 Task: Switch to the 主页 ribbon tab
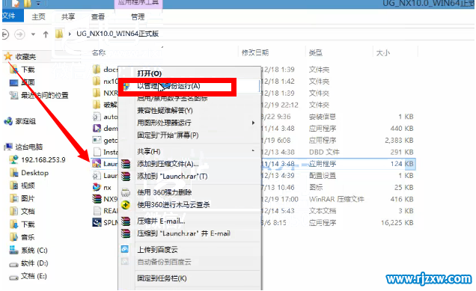[39, 16]
